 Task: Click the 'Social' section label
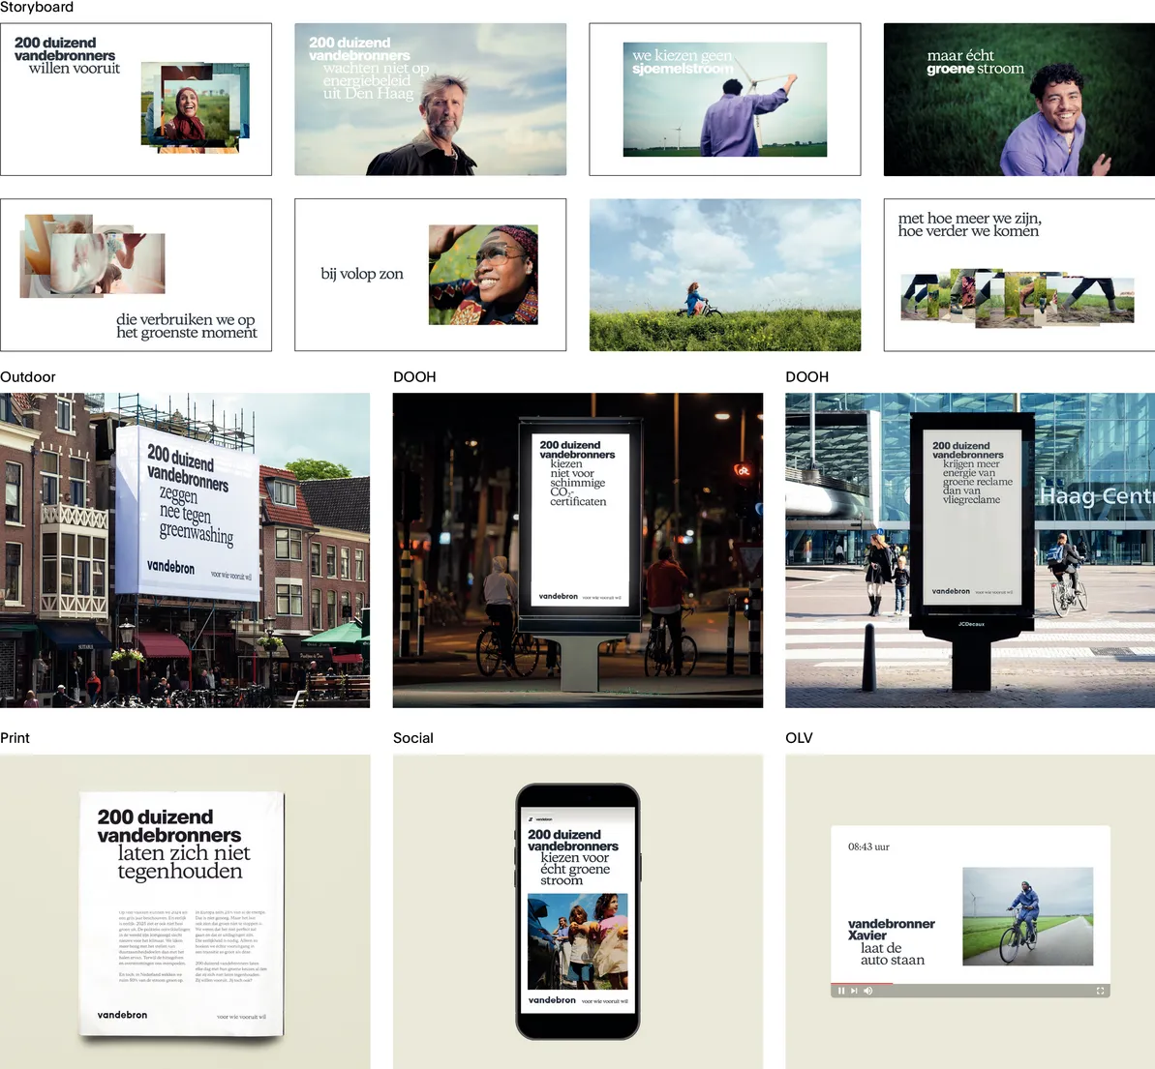[413, 738]
